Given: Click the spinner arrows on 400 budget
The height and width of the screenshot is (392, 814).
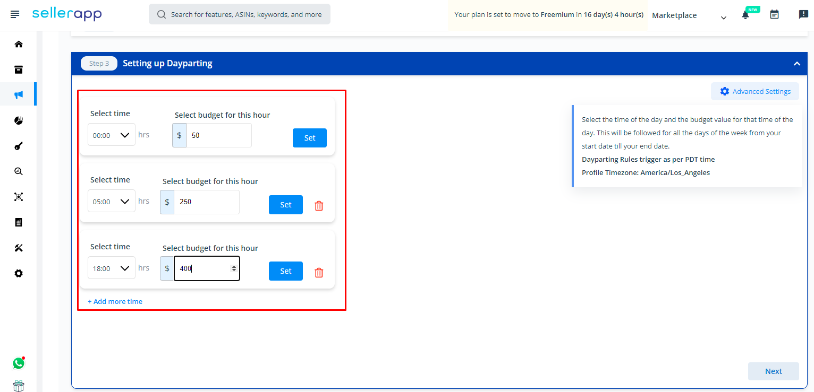Looking at the screenshot, I should pos(234,269).
